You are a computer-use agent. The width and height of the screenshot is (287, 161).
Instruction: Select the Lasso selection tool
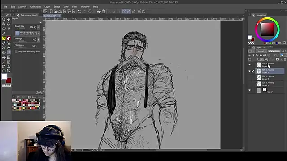click(x=4, y=29)
